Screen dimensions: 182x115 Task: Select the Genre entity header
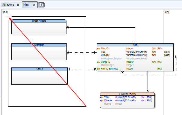[x=40, y=69]
